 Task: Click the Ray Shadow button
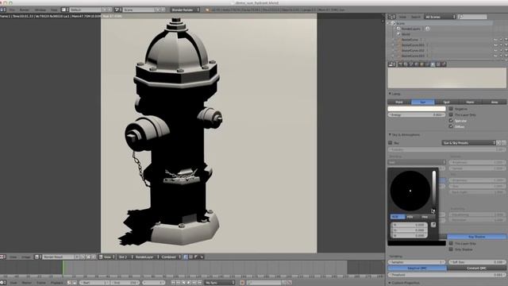coord(476,237)
